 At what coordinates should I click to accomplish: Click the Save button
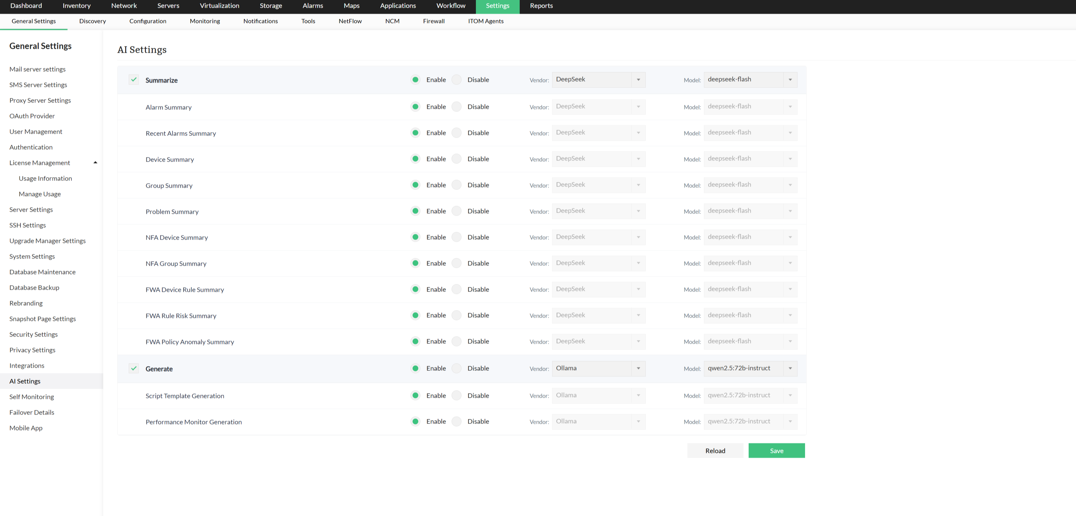(777, 451)
